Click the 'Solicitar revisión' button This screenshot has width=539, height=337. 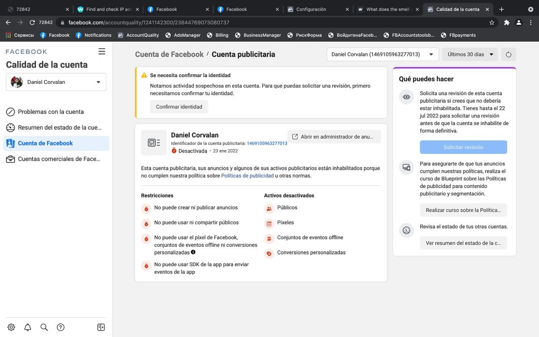(463, 147)
